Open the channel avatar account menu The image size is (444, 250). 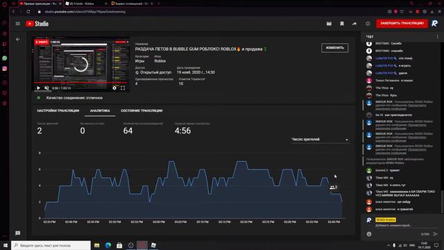(x=434, y=24)
